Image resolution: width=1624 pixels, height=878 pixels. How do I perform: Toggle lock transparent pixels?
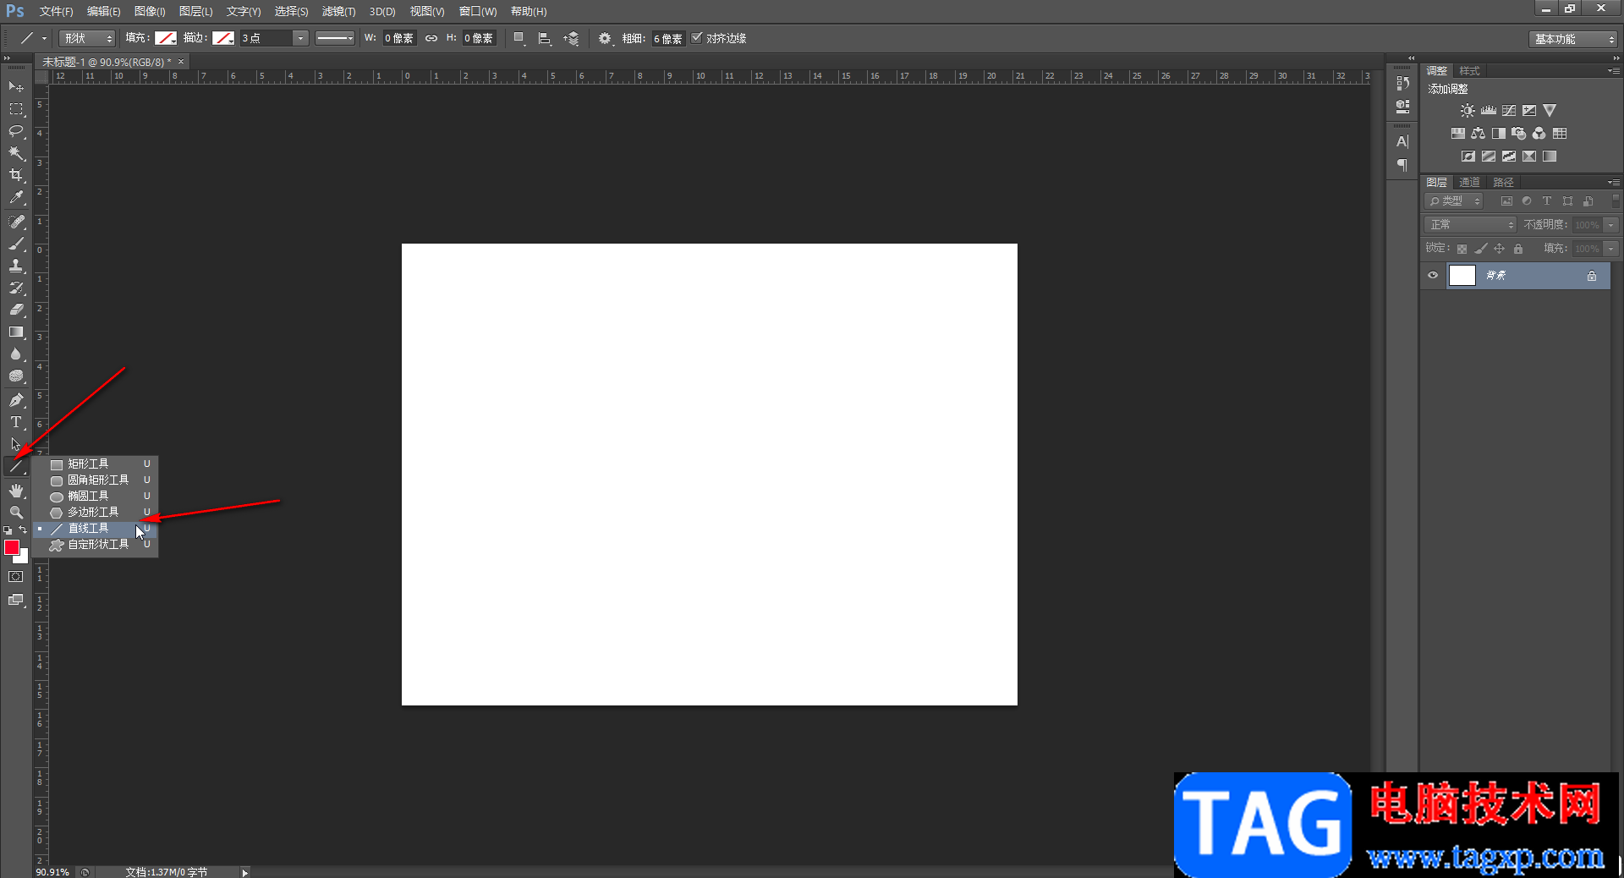[1462, 249]
